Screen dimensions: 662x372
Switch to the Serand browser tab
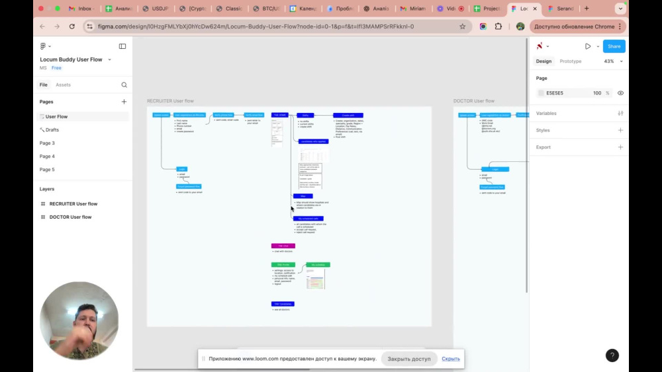point(561,9)
